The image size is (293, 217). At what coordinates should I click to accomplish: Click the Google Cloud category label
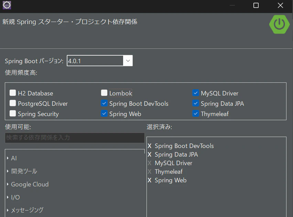(x=30, y=184)
